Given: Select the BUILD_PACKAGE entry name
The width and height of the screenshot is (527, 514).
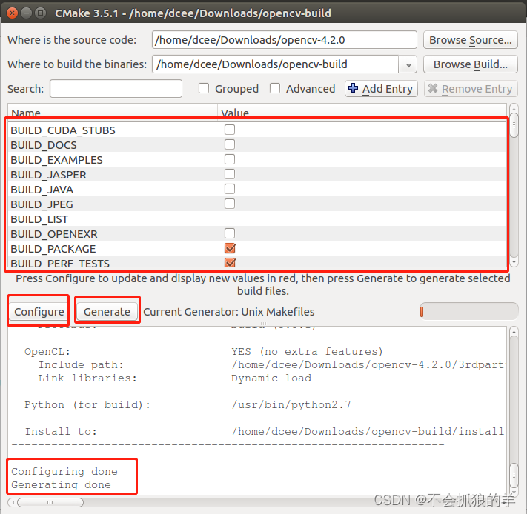Looking at the screenshot, I should pyautogui.click(x=53, y=249).
